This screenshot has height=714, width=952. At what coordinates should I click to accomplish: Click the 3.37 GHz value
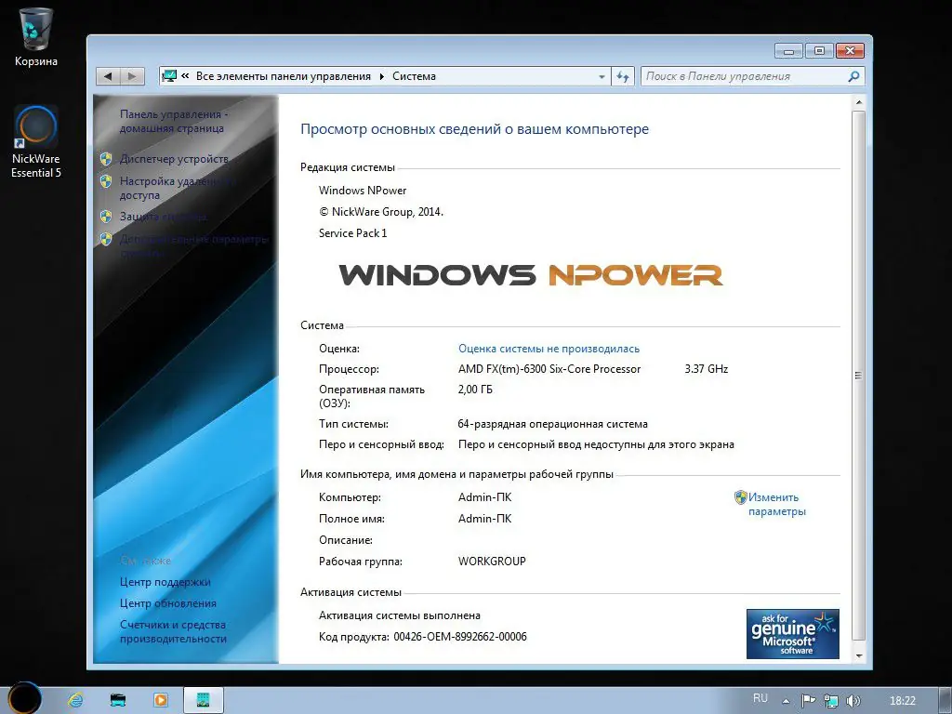pyautogui.click(x=707, y=369)
